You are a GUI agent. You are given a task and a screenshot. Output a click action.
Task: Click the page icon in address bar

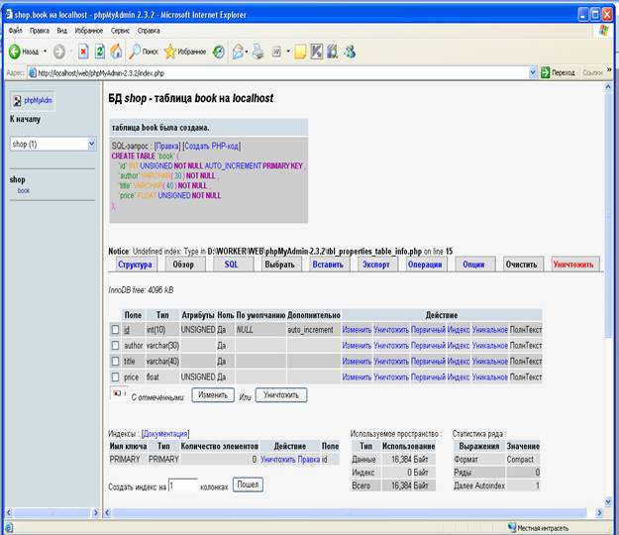[x=33, y=73]
